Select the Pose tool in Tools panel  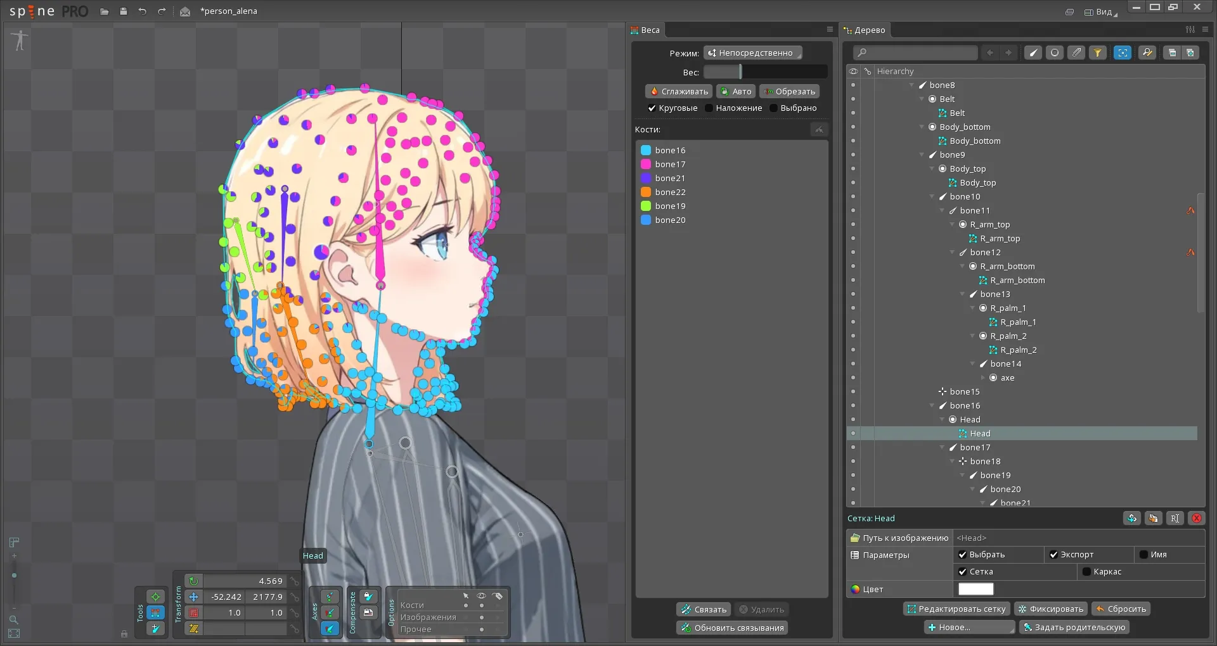pyautogui.click(x=155, y=597)
